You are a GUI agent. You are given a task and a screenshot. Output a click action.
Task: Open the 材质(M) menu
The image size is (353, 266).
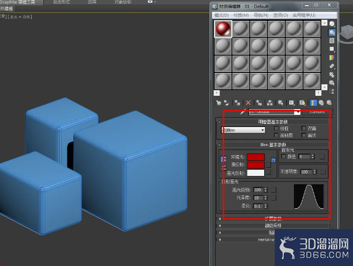(x=241, y=15)
